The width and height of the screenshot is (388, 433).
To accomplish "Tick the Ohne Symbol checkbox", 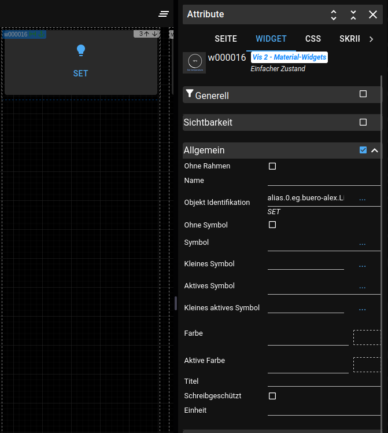I will (272, 225).
